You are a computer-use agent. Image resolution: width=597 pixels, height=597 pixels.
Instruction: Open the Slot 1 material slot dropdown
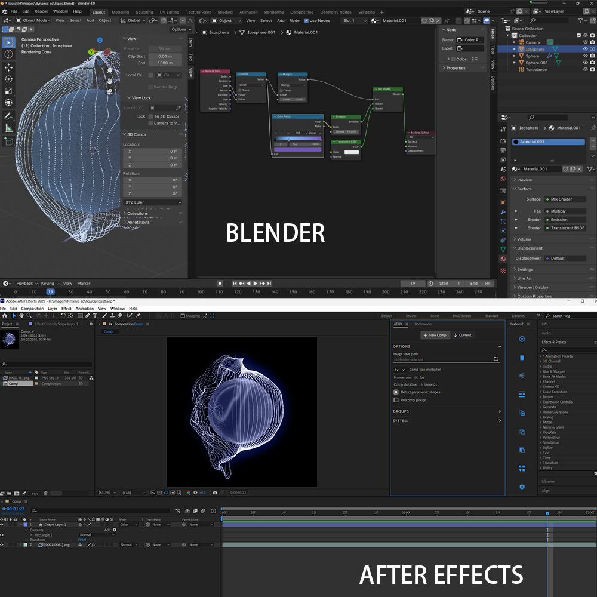coord(355,20)
